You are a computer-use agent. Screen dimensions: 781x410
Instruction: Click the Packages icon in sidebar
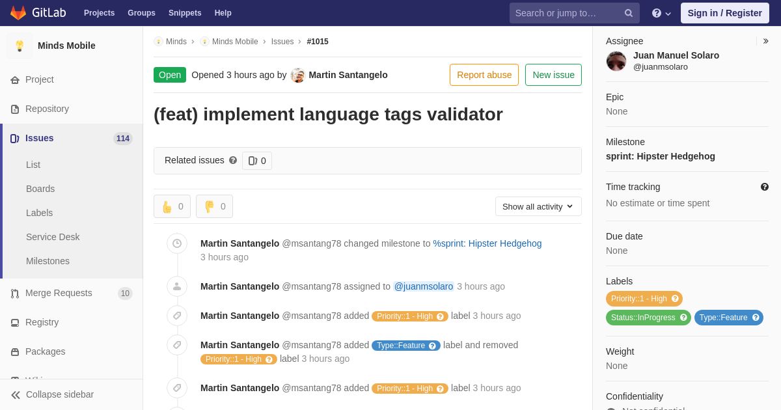point(15,352)
